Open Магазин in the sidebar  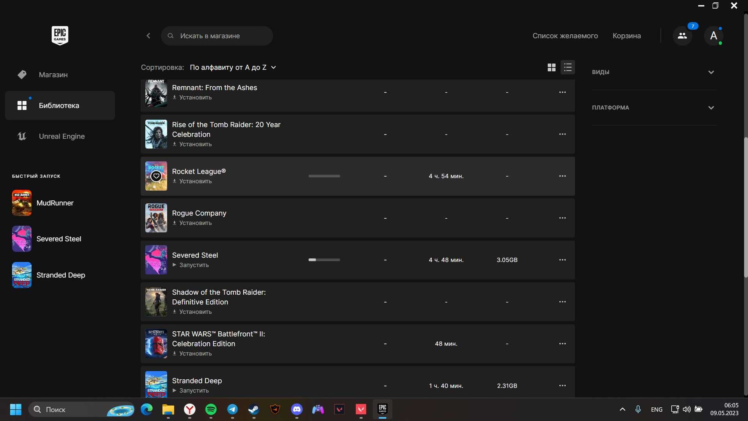pyautogui.click(x=60, y=74)
